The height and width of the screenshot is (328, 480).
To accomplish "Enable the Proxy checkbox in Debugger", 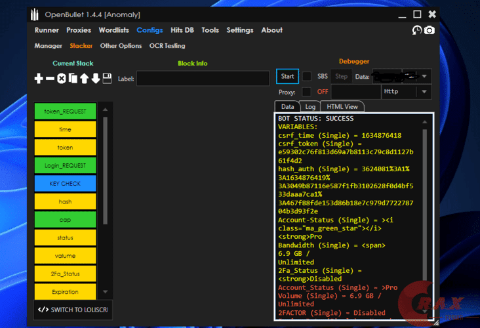I will coord(306,92).
